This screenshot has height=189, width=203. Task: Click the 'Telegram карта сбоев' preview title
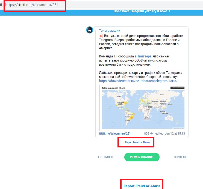114,88
